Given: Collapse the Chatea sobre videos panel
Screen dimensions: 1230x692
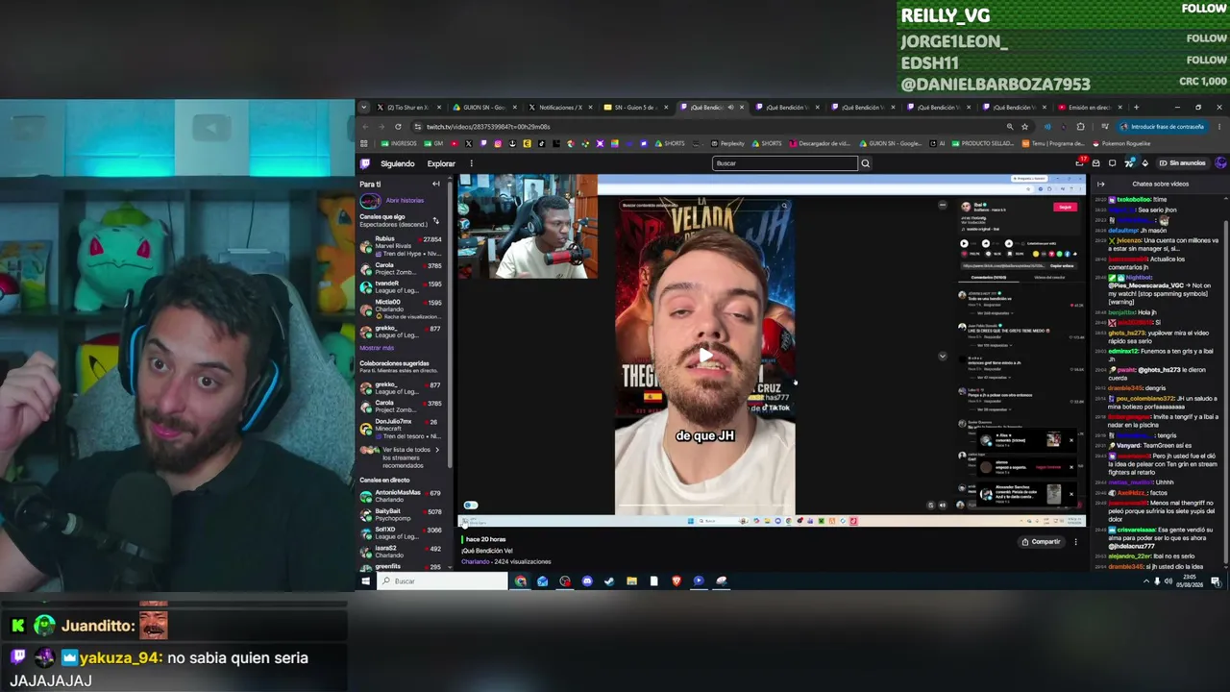Looking at the screenshot, I should pos(1101,184).
